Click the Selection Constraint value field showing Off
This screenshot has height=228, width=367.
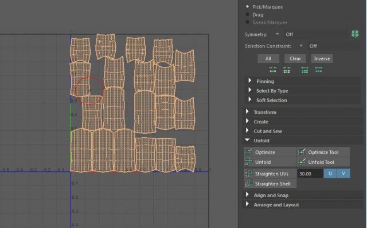tap(334, 46)
